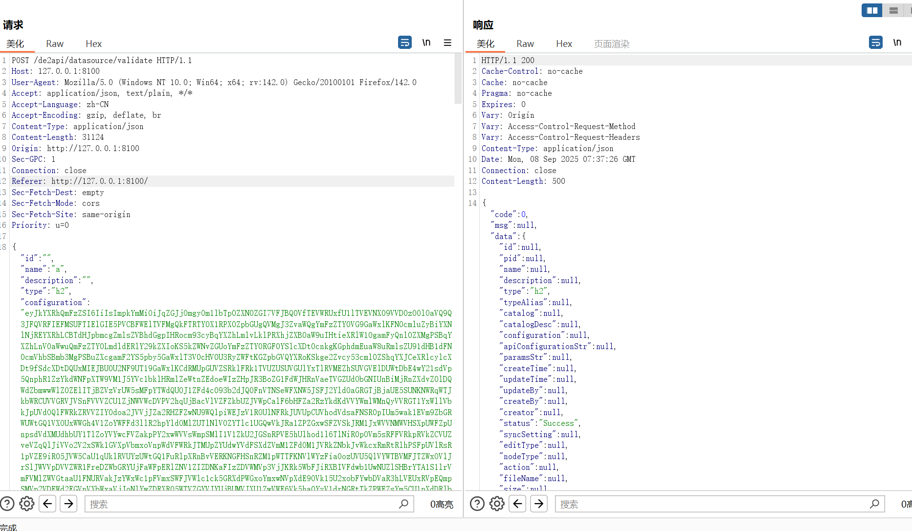Screen dimensions: 912x531
Task: Open the response 页面渲染 tab
Action: pos(611,44)
